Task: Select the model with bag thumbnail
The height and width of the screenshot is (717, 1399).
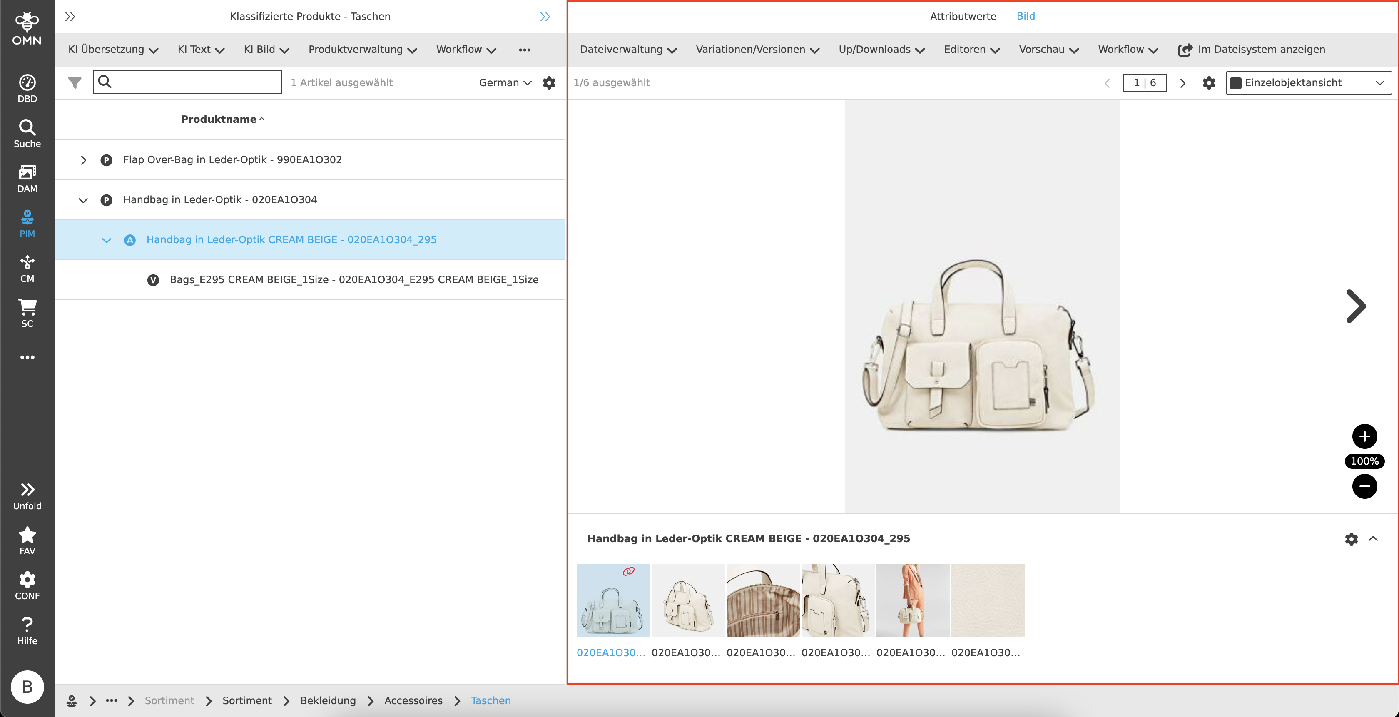Action: (x=912, y=600)
